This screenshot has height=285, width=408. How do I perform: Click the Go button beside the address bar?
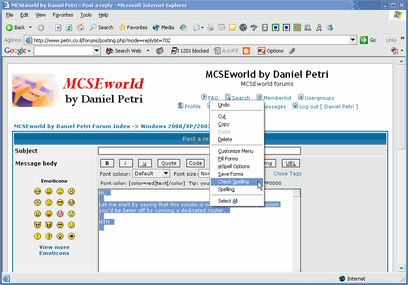pyautogui.click(x=368, y=40)
